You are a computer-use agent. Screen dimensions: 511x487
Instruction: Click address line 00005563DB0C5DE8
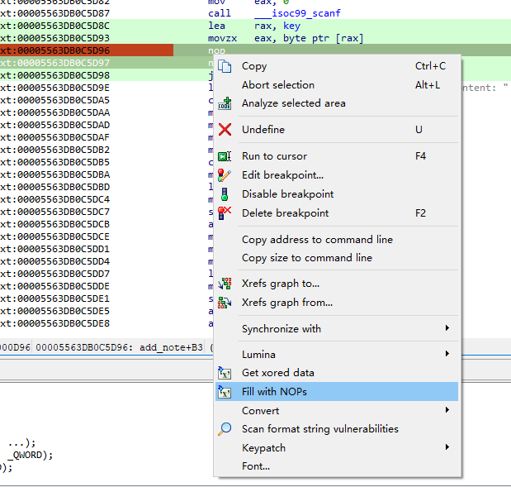click(54, 323)
